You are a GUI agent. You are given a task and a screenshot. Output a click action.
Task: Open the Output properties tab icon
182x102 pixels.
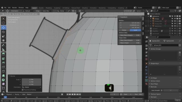[146, 49]
